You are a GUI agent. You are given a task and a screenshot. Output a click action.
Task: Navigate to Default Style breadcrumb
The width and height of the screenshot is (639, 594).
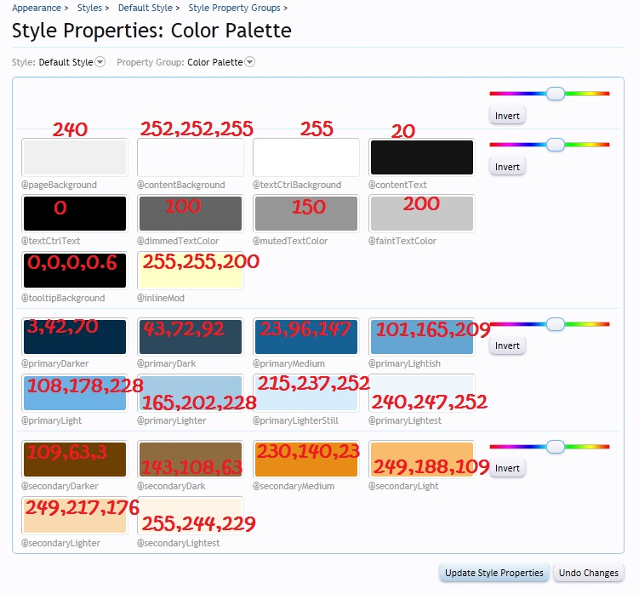(144, 8)
